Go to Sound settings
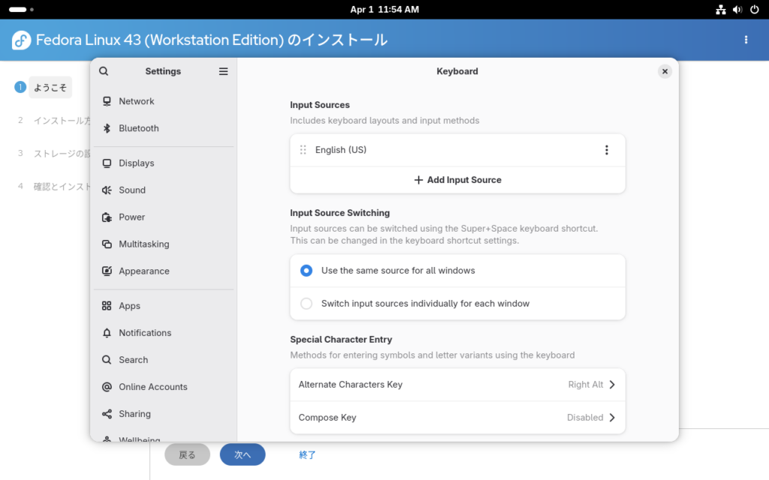The image size is (769, 480). click(131, 190)
